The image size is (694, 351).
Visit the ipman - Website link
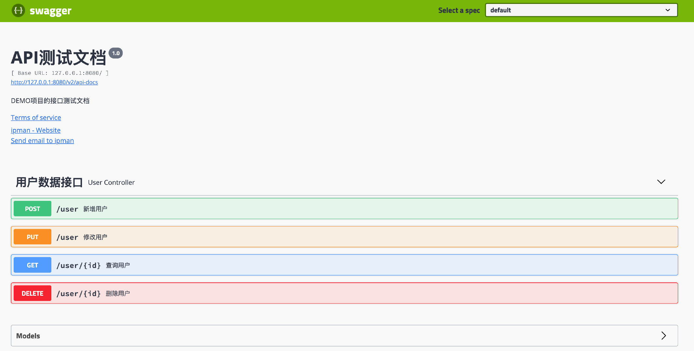pos(35,130)
